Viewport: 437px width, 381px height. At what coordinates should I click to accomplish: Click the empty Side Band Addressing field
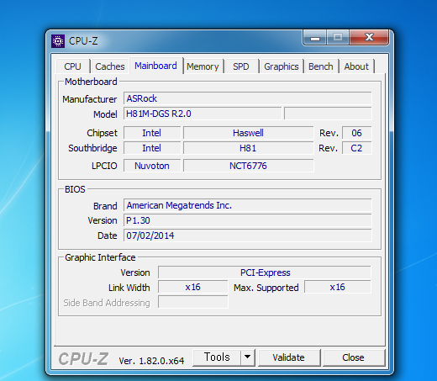point(192,302)
